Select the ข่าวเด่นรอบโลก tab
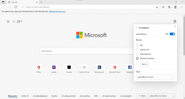The height and width of the screenshot is (99, 185). 109,96
